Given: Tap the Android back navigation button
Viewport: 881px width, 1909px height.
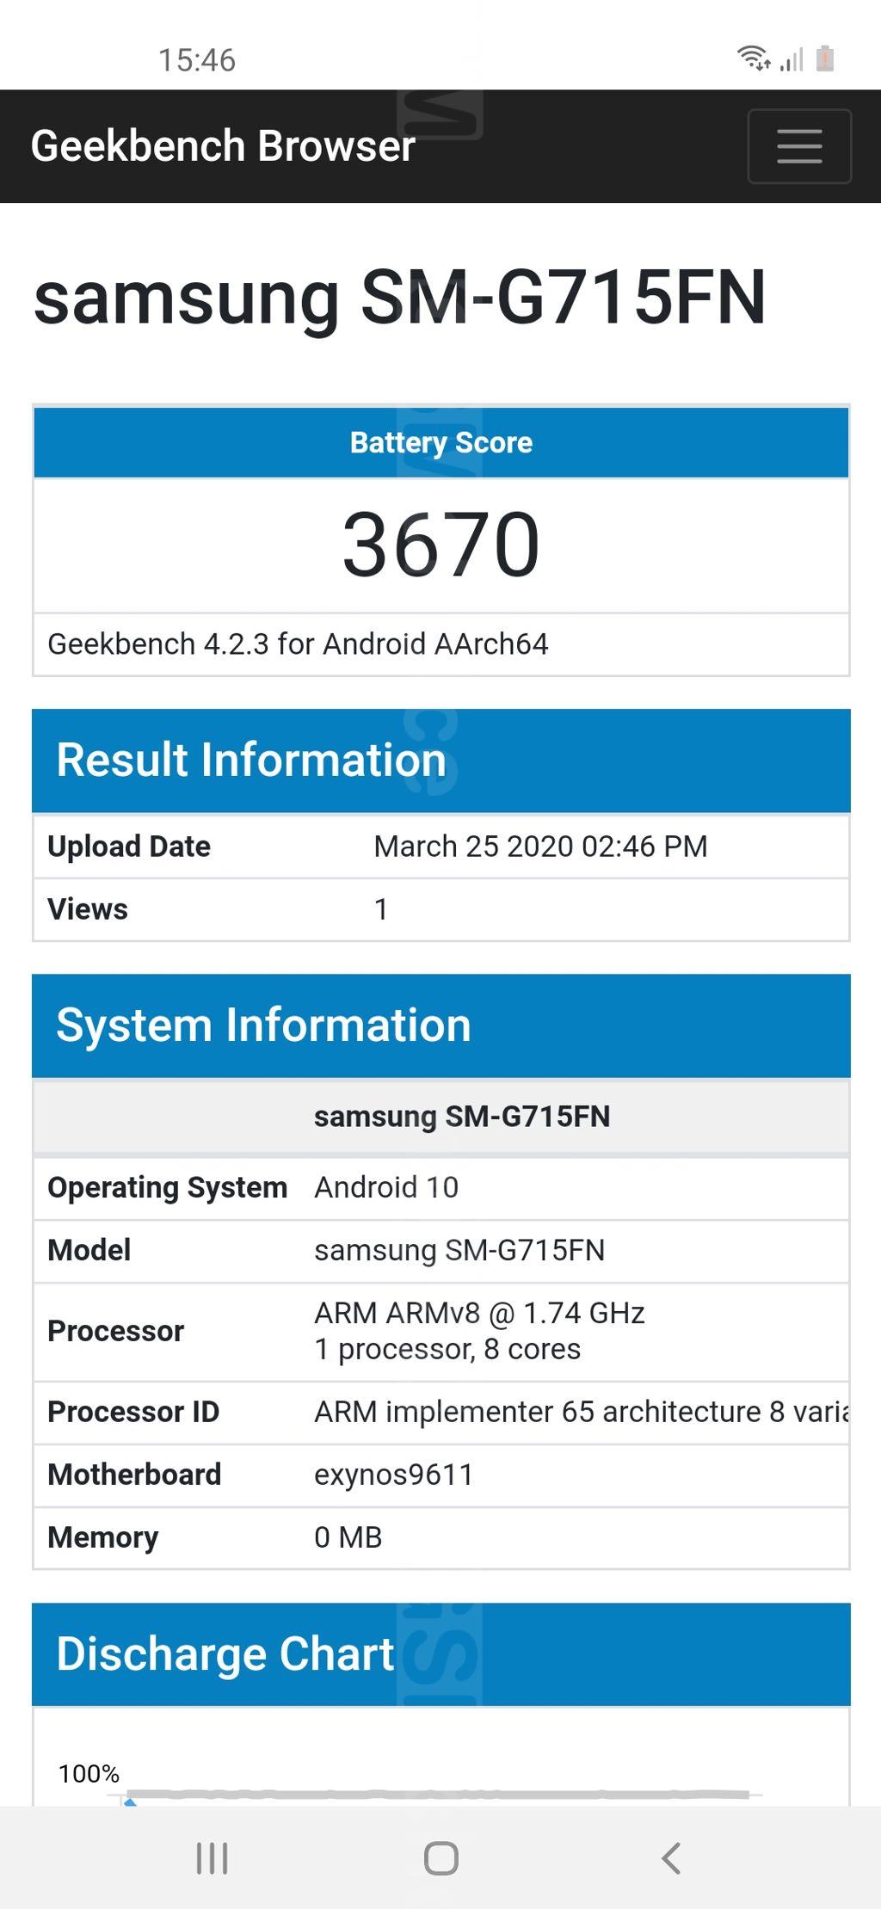Looking at the screenshot, I should point(671,1858).
